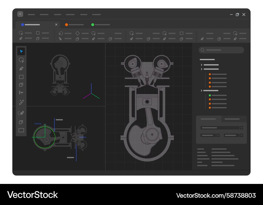Image resolution: width=263 pixels, height=205 pixels.
Task: Switch to the orange-dot document tab
Action: click(x=74, y=25)
